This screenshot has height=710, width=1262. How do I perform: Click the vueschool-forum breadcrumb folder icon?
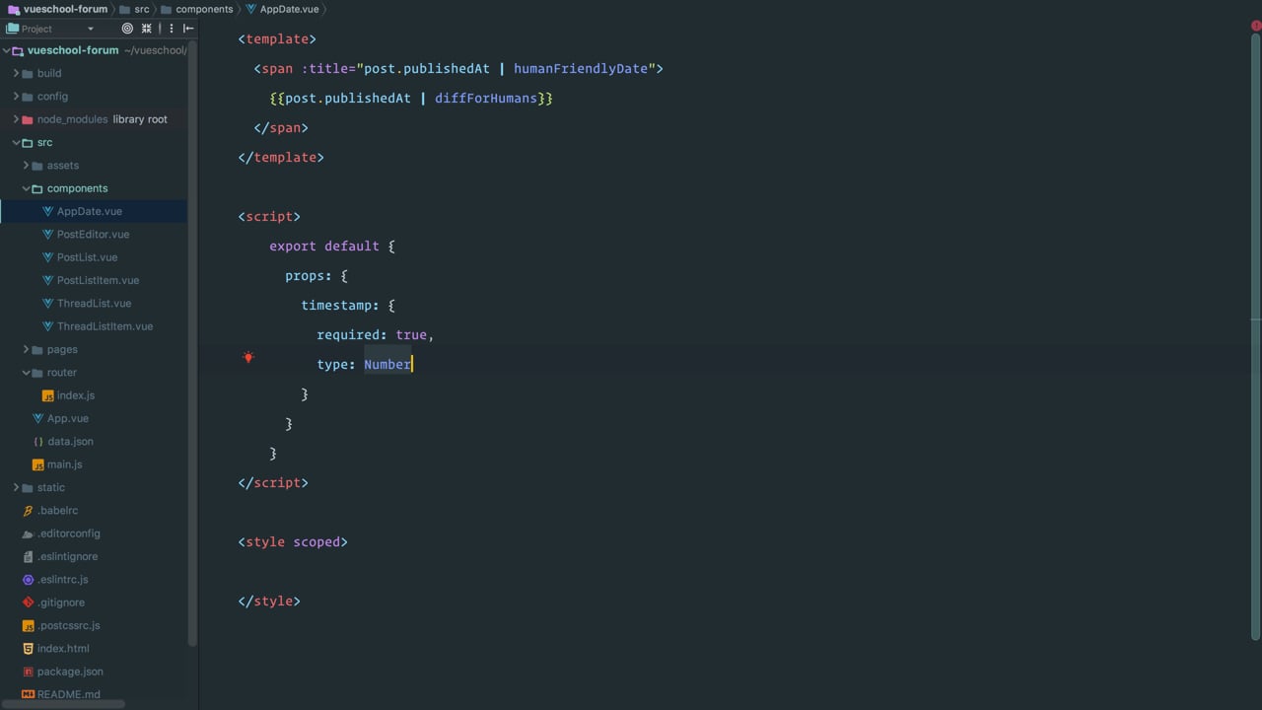click(x=14, y=9)
